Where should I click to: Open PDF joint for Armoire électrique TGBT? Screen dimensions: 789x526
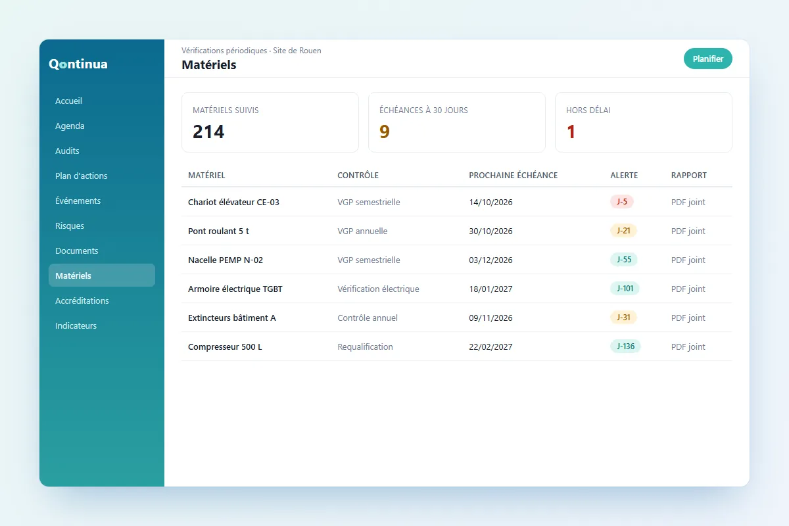tap(688, 289)
